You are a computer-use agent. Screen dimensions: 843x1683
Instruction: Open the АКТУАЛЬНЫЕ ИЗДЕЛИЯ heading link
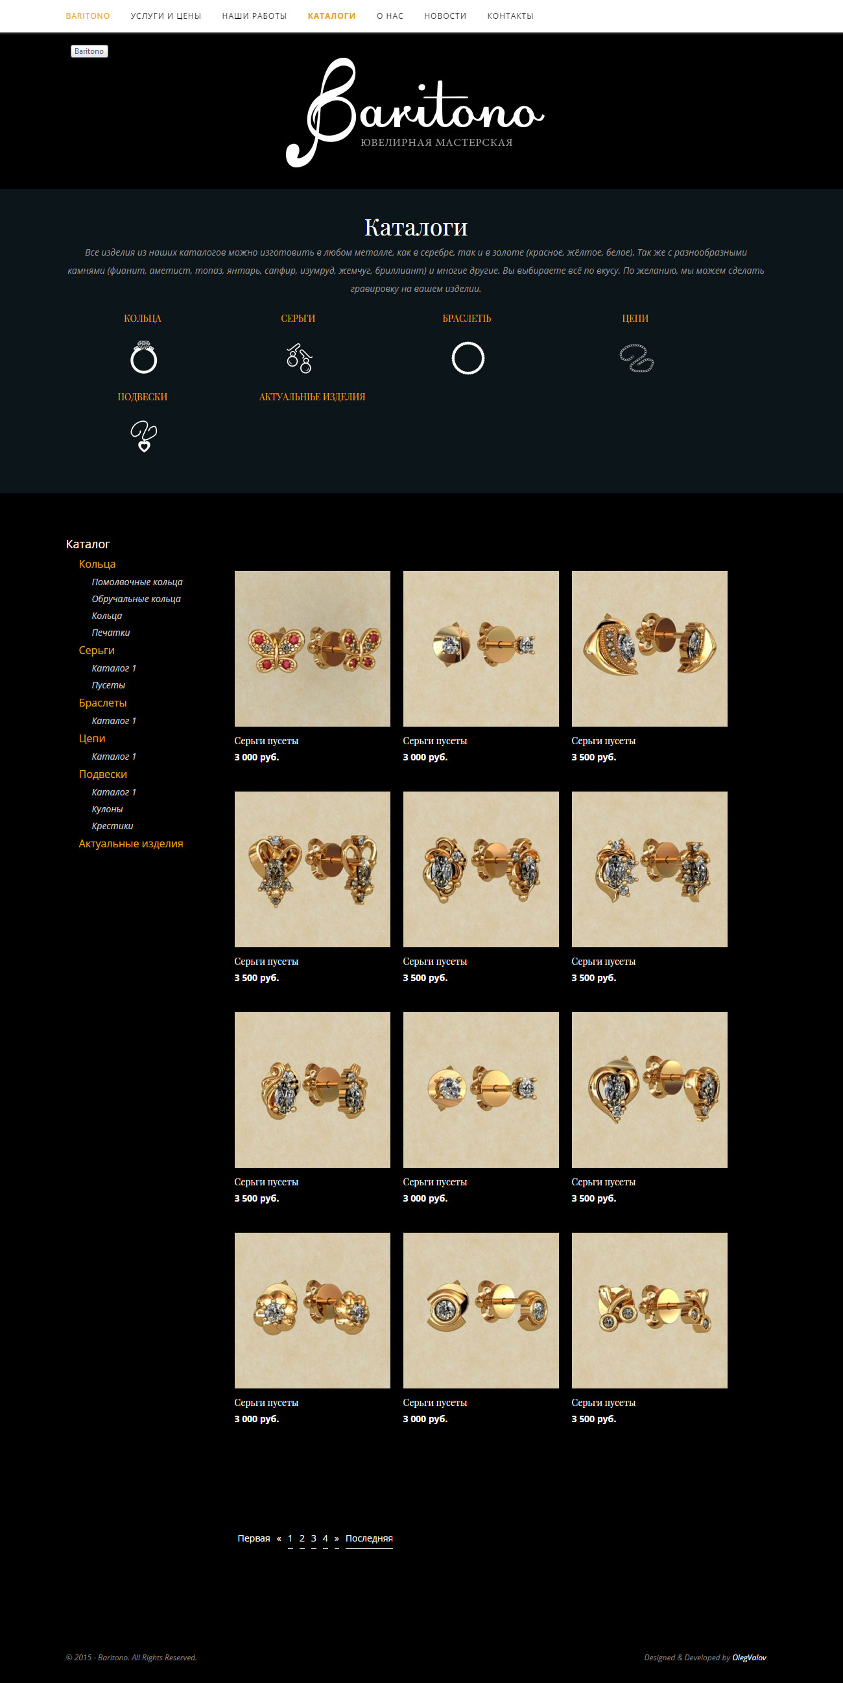[x=312, y=396]
